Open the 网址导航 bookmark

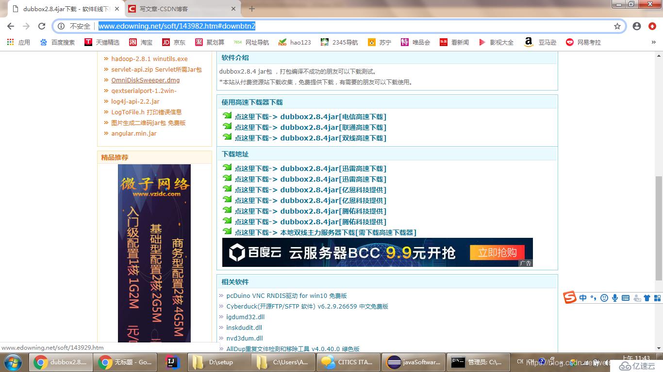(x=251, y=42)
